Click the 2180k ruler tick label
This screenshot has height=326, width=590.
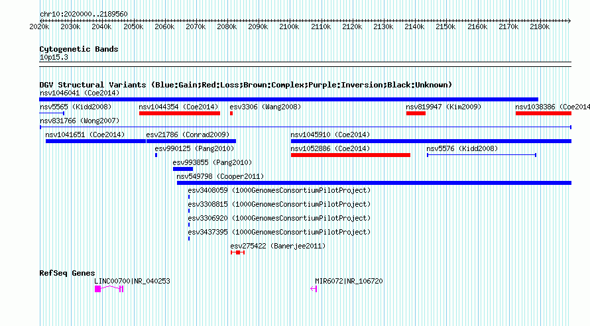539,27
